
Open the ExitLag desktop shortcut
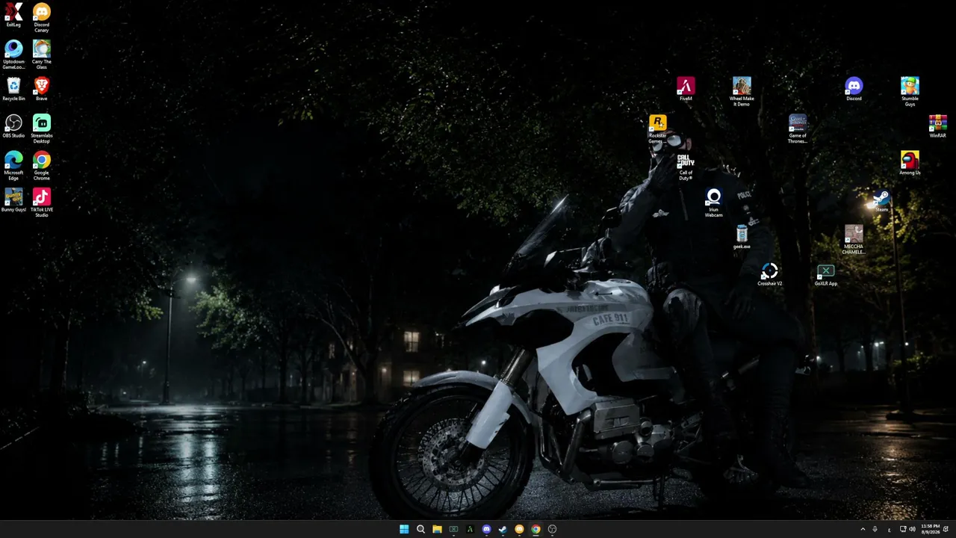(x=13, y=15)
